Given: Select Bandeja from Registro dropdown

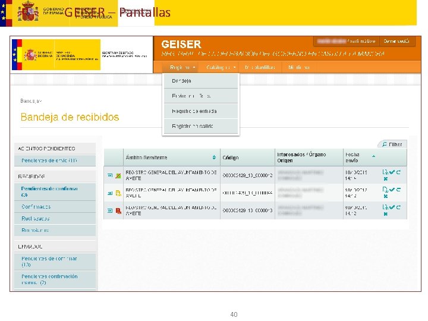Looking at the screenshot, I should 201,81.
